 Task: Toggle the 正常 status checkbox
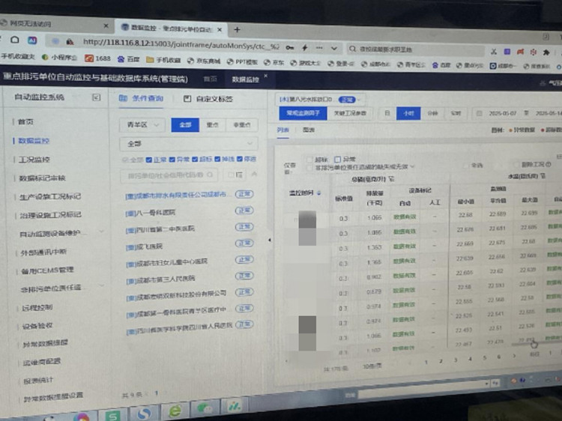pos(150,160)
